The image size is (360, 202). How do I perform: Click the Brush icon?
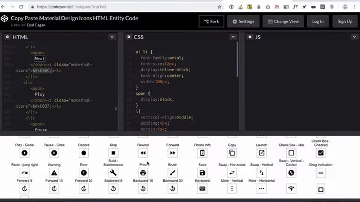pos(173,173)
